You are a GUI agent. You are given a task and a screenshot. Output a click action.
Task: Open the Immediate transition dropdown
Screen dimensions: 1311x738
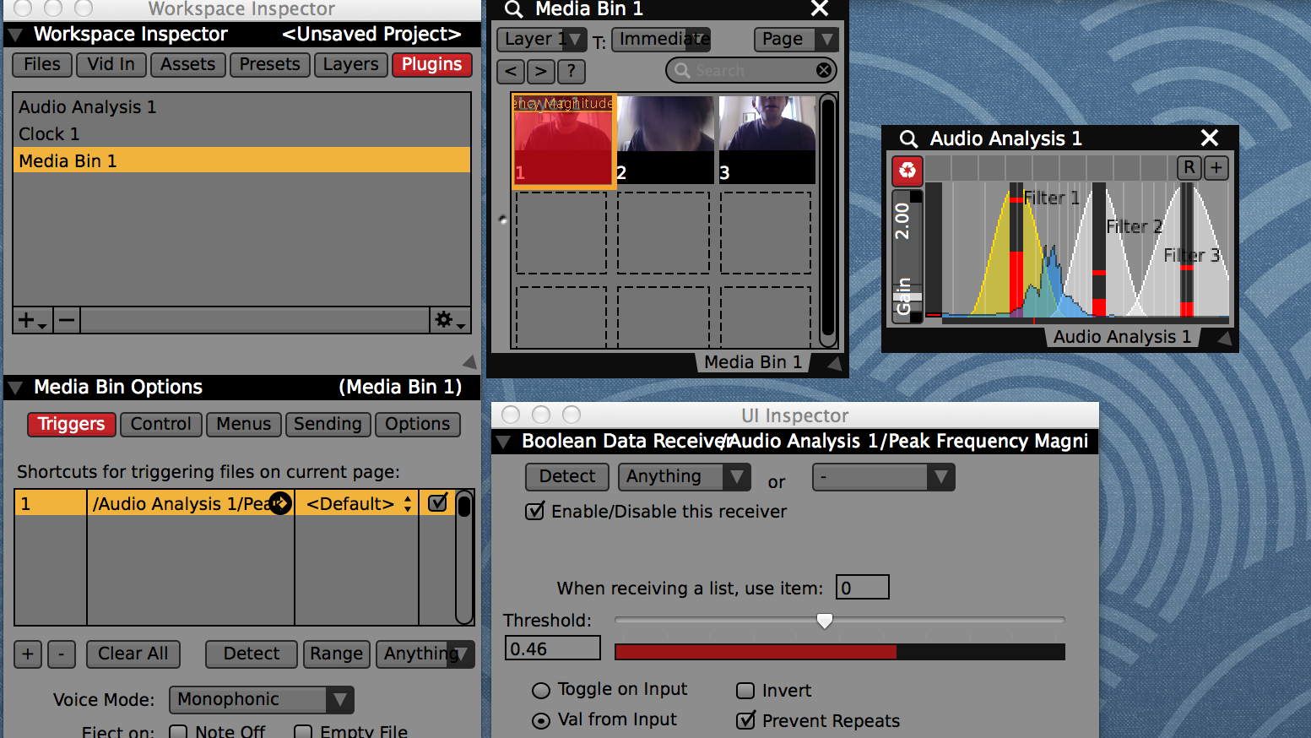[x=661, y=39]
